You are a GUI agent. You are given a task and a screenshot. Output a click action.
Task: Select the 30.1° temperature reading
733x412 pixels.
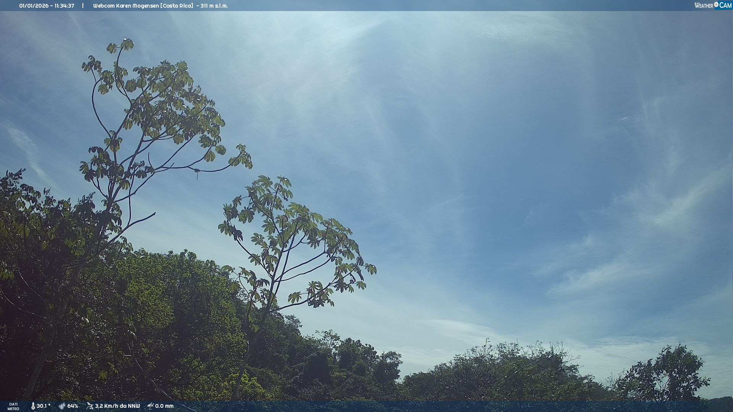pyautogui.click(x=44, y=406)
